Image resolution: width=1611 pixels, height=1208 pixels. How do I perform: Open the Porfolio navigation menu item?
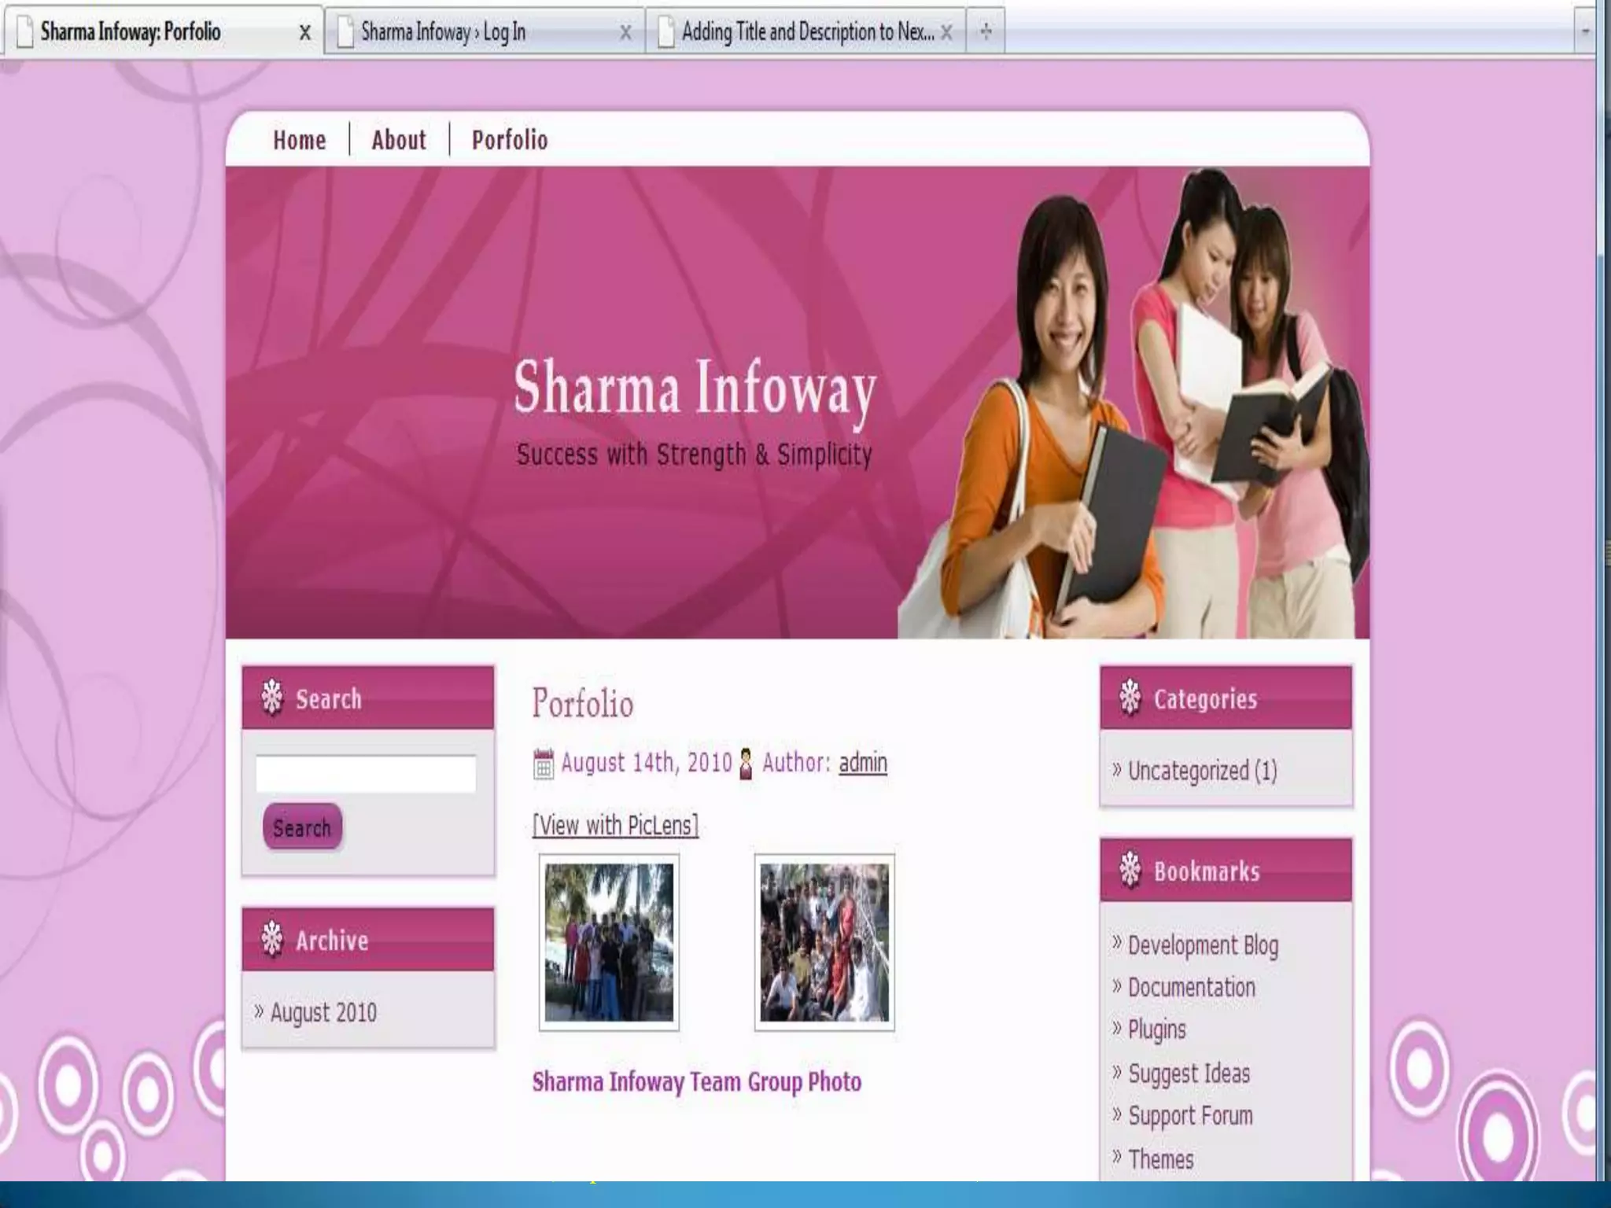[510, 140]
